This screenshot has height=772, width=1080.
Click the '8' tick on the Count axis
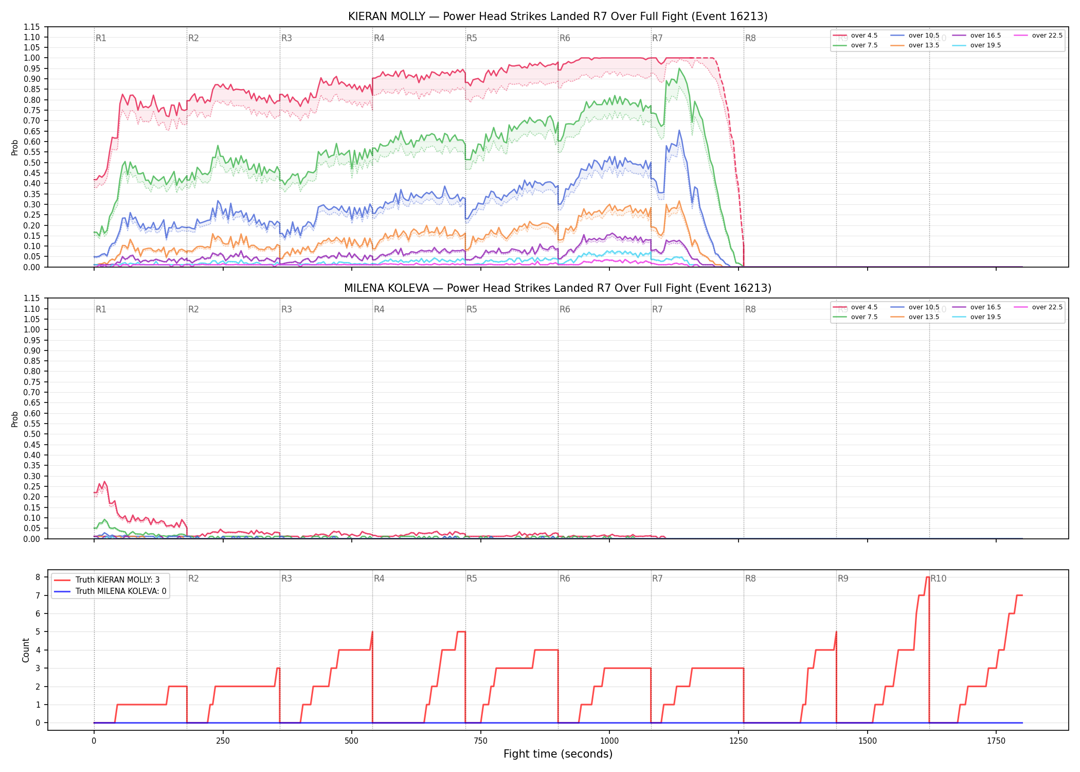point(38,577)
